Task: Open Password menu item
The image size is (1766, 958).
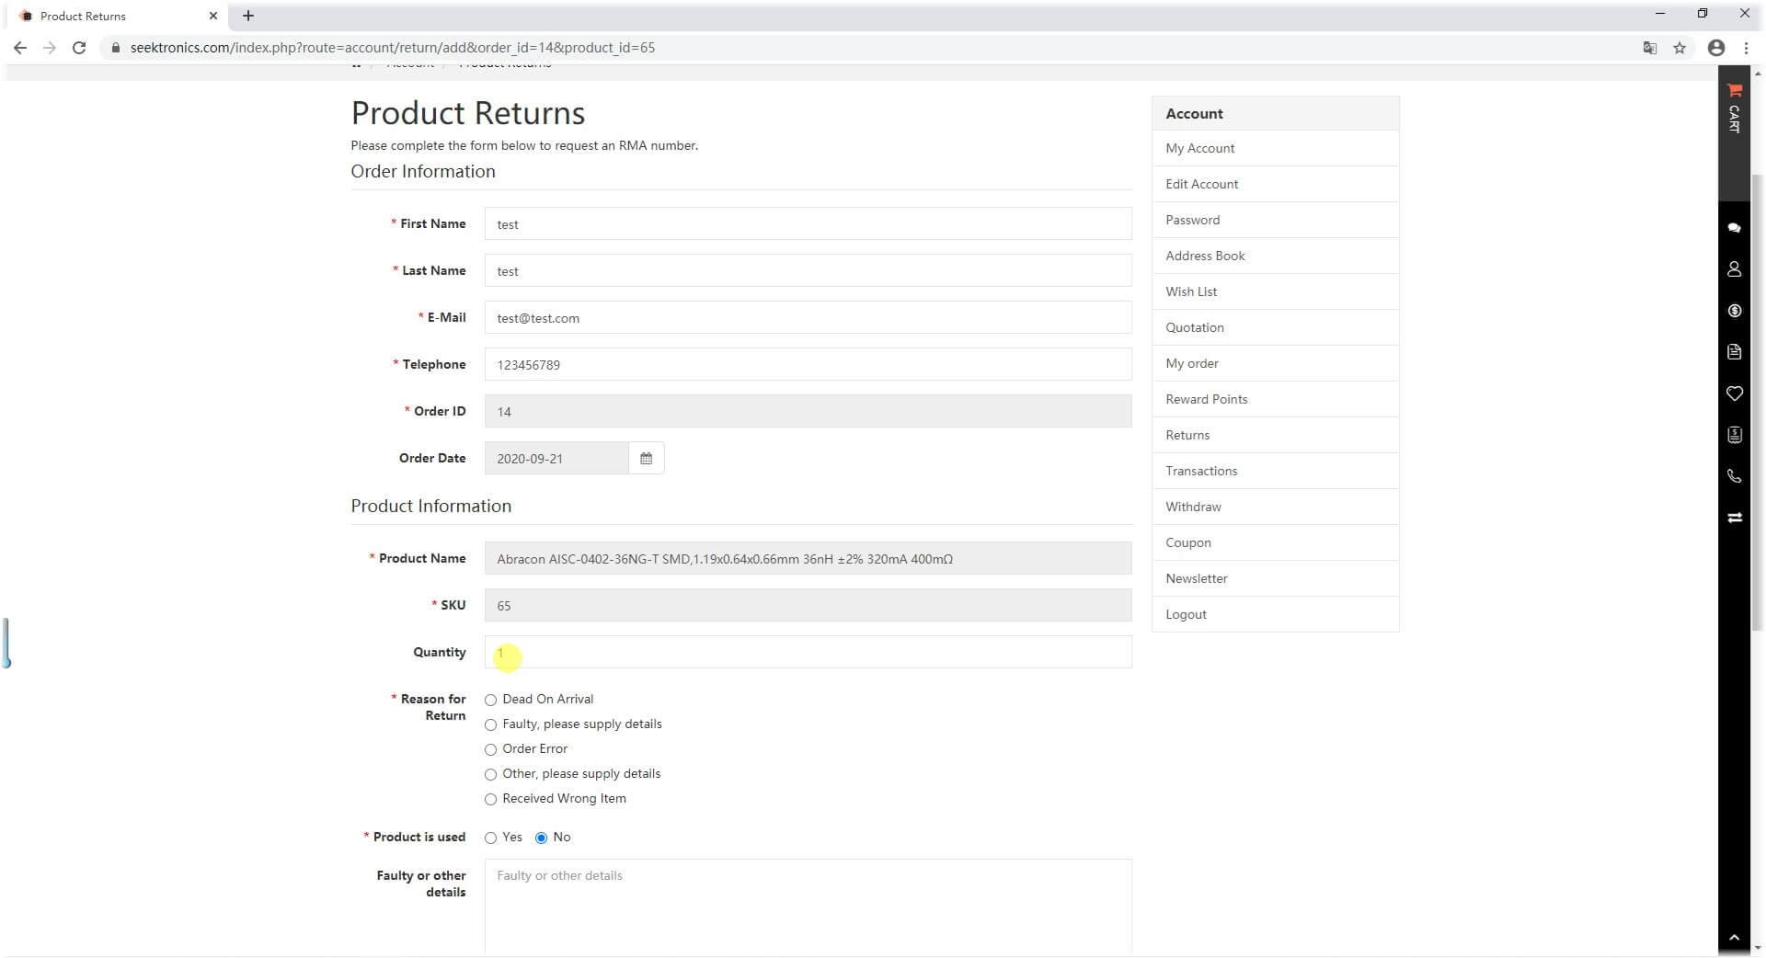Action: 1275,220
